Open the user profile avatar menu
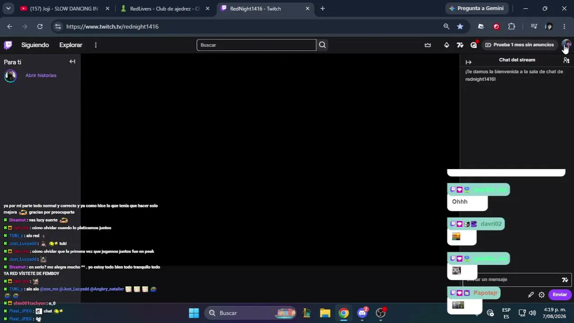This screenshot has width=574, height=323. coord(566,45)
